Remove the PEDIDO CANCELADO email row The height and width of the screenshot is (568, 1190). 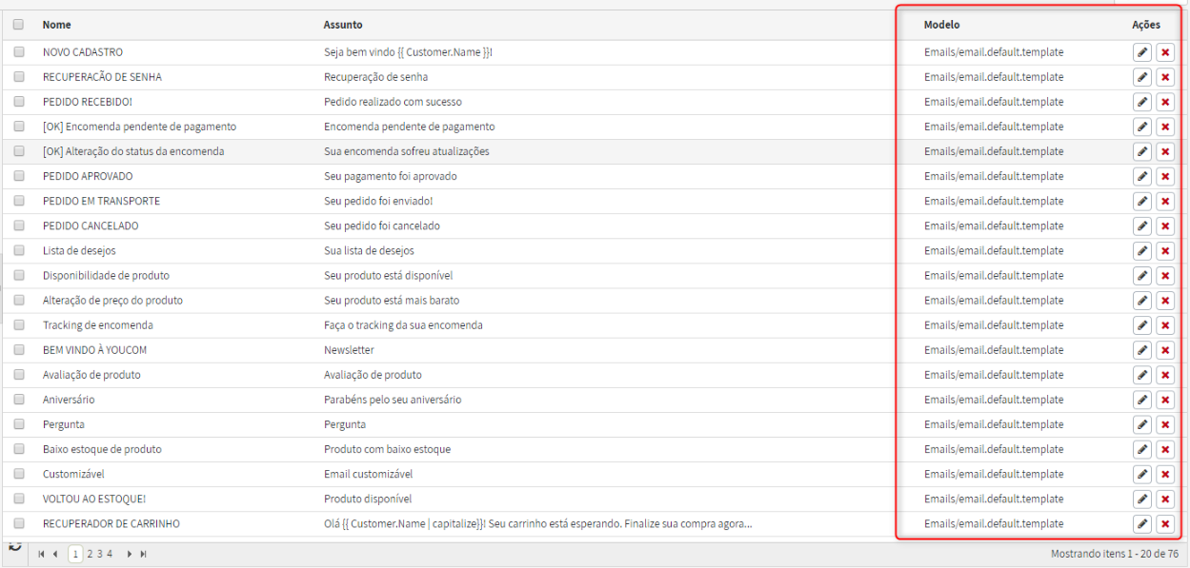point(1165,226)
